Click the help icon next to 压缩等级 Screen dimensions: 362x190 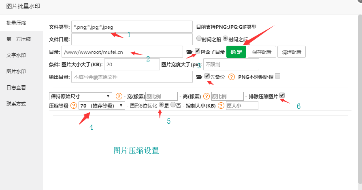pos(74,106)
